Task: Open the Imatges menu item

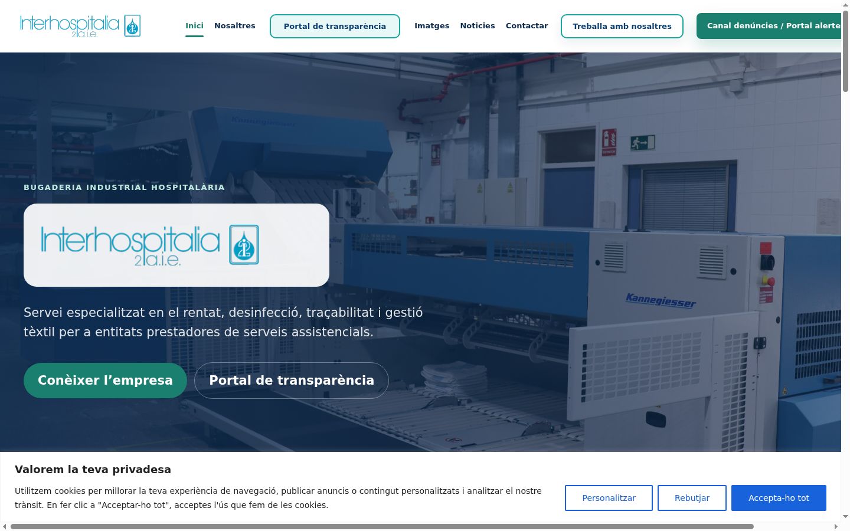Action: [x=432, y=26]
